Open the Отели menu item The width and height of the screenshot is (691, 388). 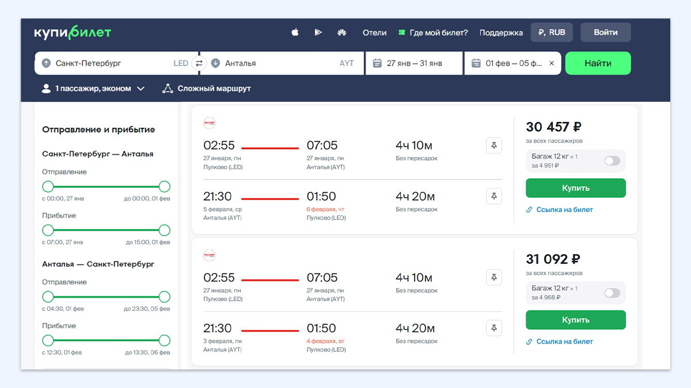click(374, 33)
